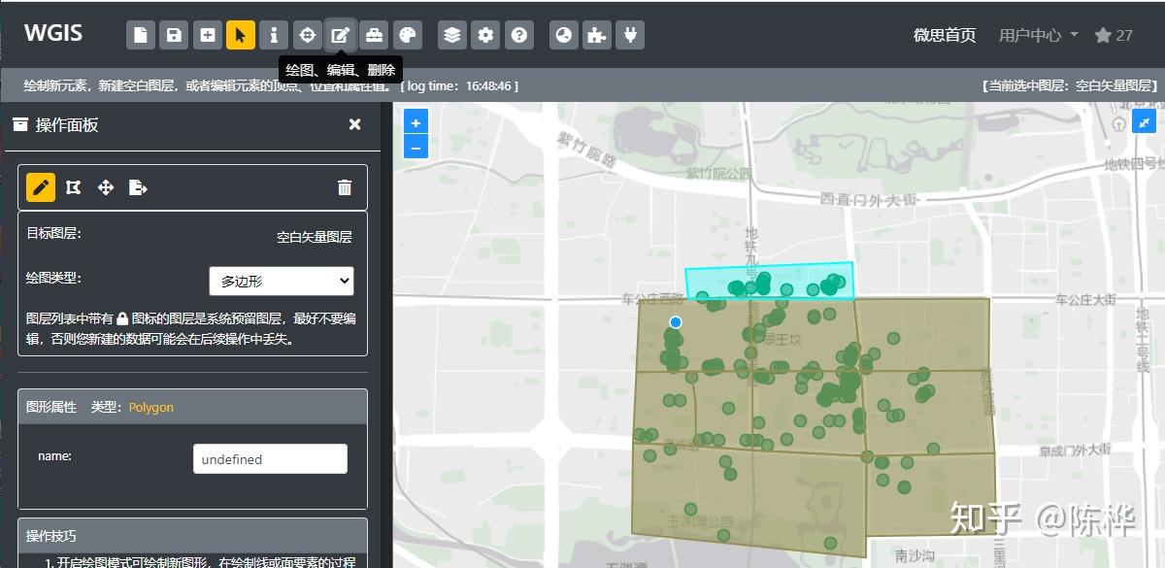Open the color palette tool
Screen dimensions: 1165x568
(407, 35)
